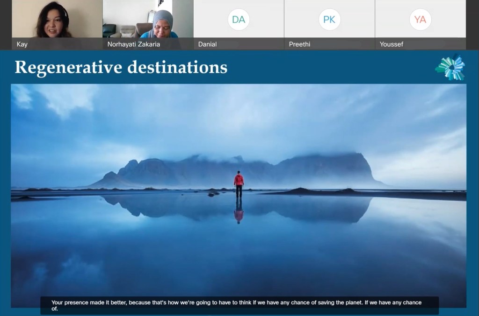Click the Preethi name label
Viewport: 479px width, 316px height.
(x=299, y=44)
